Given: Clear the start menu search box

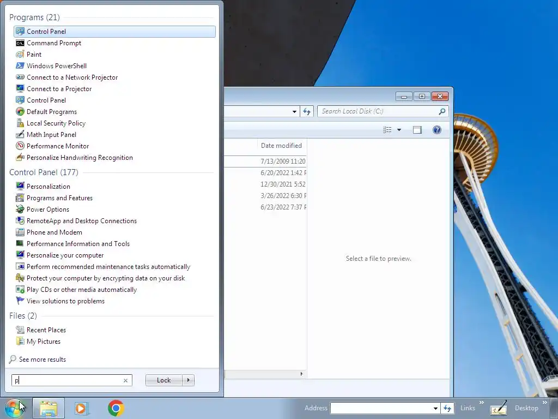Looking at the screenshot, I should coord(125,380).
